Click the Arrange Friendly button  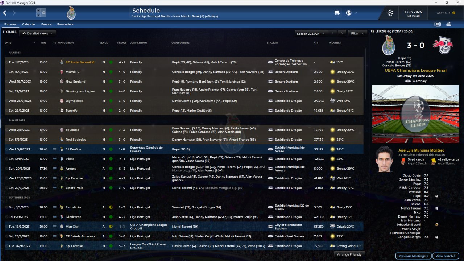coord(349,254)
